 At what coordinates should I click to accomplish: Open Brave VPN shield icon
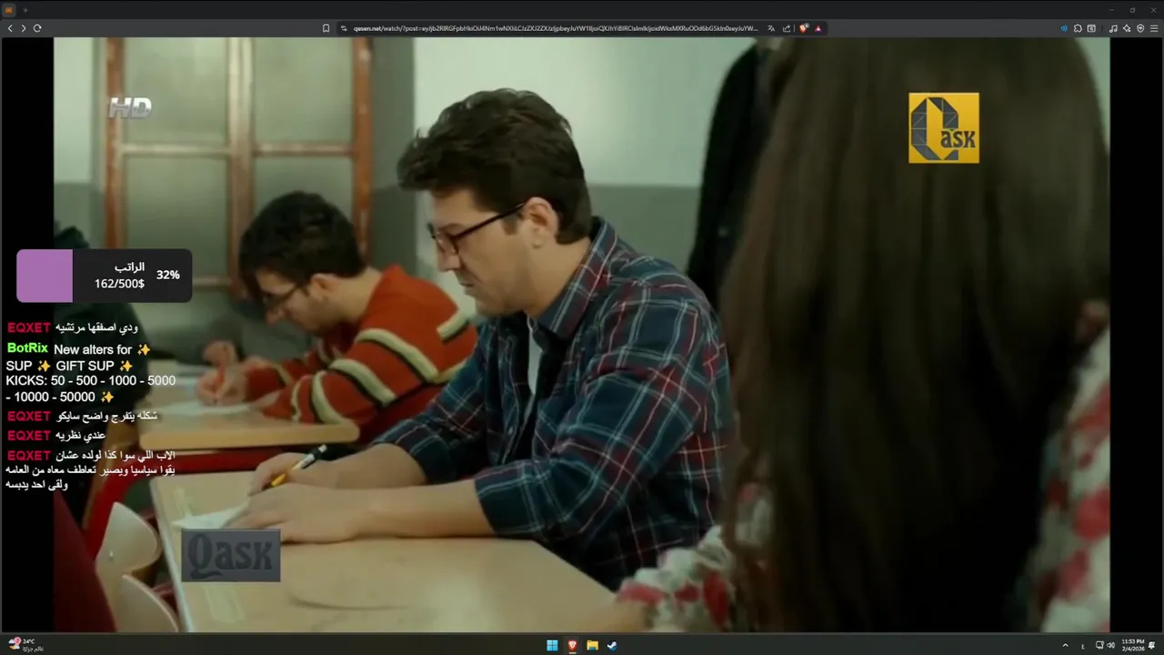[x=1140, y=28]
